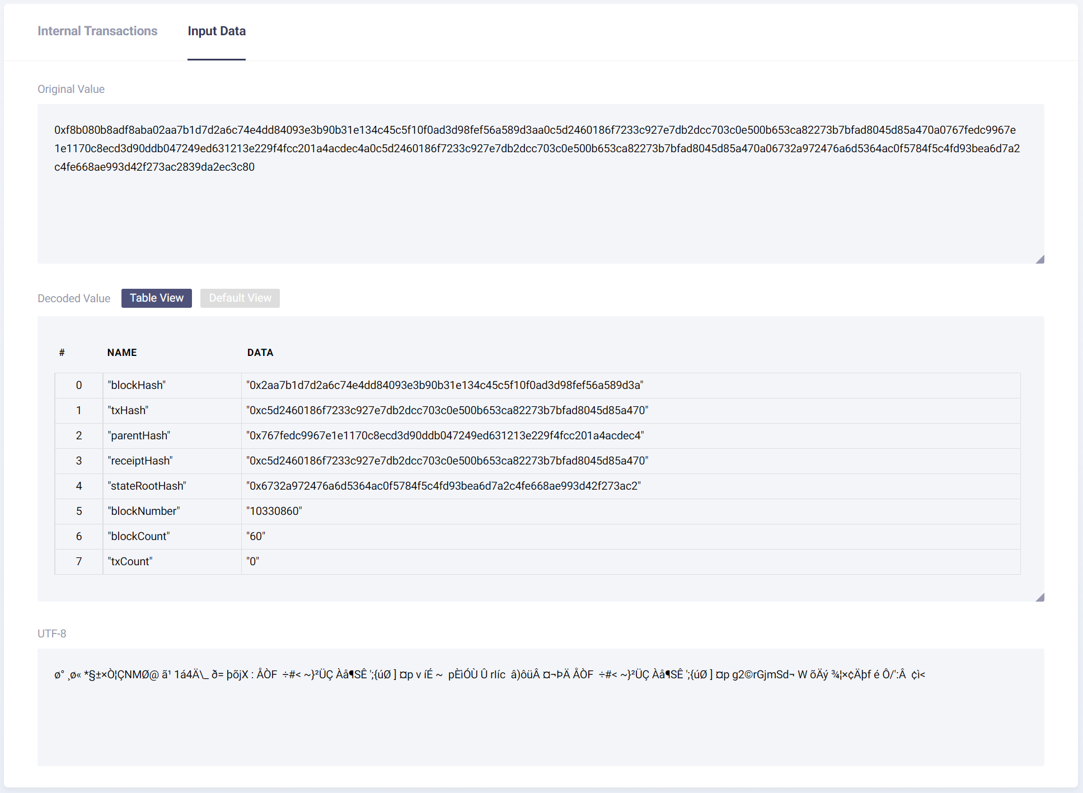Switch to Default View
Screen dimensions: 1083x793
click(x=240, y=298)
